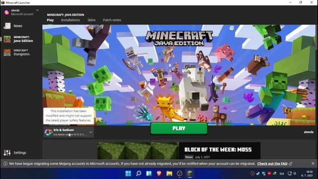
Task: Click the simvlz account avatar
Action: (6, 12)
